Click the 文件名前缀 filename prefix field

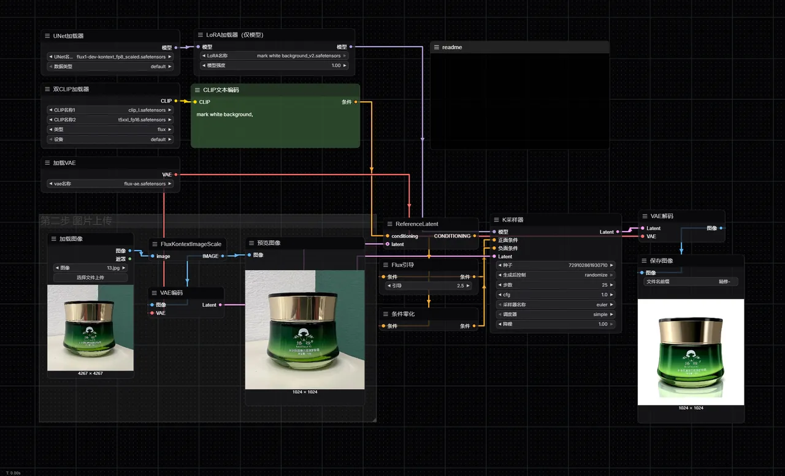coord(691,282)
